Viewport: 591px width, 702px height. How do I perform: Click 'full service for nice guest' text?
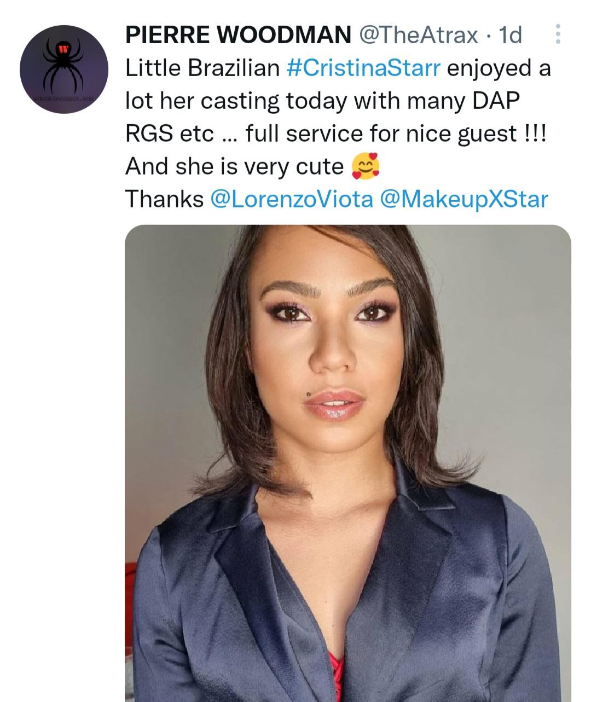point(381,134)
